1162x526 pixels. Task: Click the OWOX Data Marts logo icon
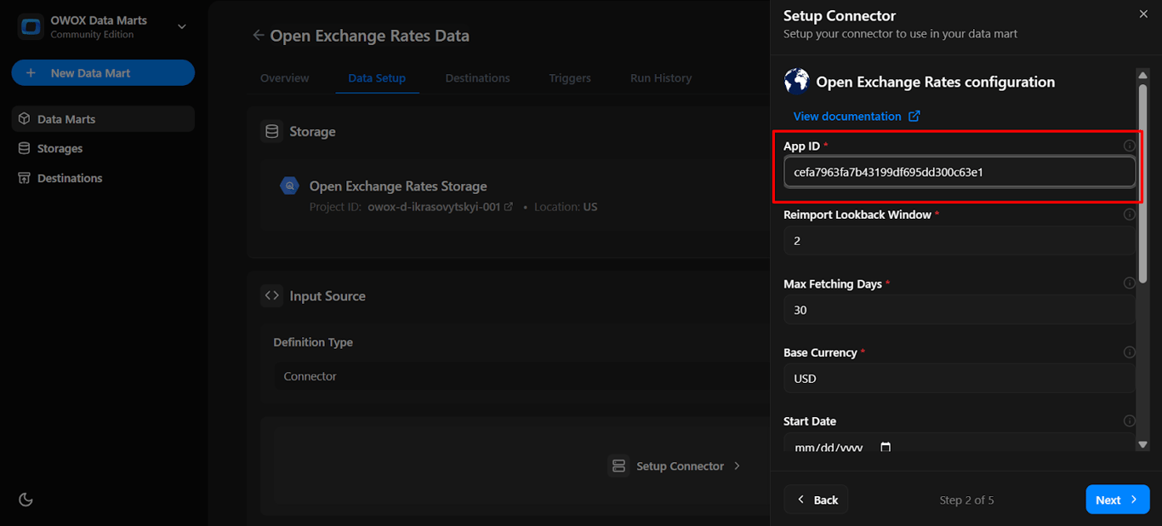pyautogui.click(x=31, y=26)
